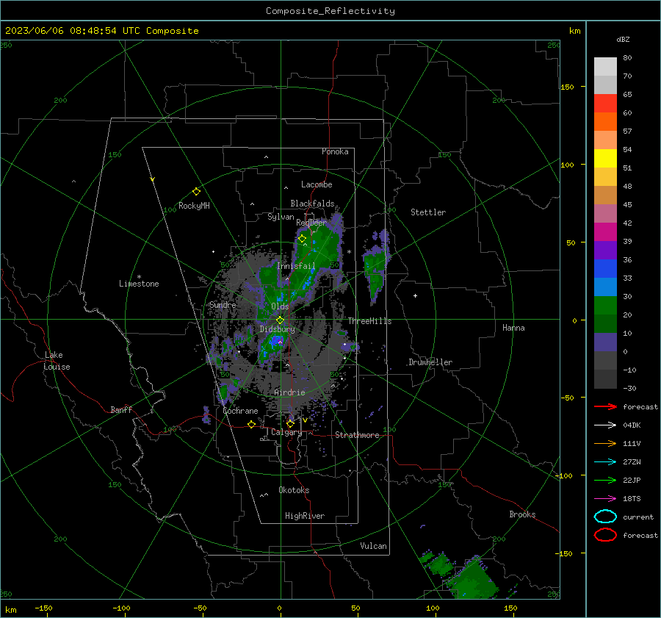Click the cyan 'current' ellipse legend icon
This screenshot has height=618, width=661.
click(605, 517)
